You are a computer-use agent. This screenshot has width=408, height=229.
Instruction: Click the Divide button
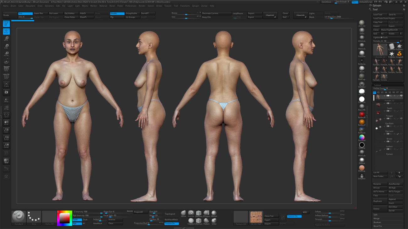tap(9, 15)
